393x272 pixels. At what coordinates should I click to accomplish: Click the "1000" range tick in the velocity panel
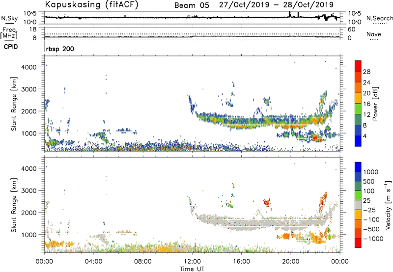tap(28, 235)
